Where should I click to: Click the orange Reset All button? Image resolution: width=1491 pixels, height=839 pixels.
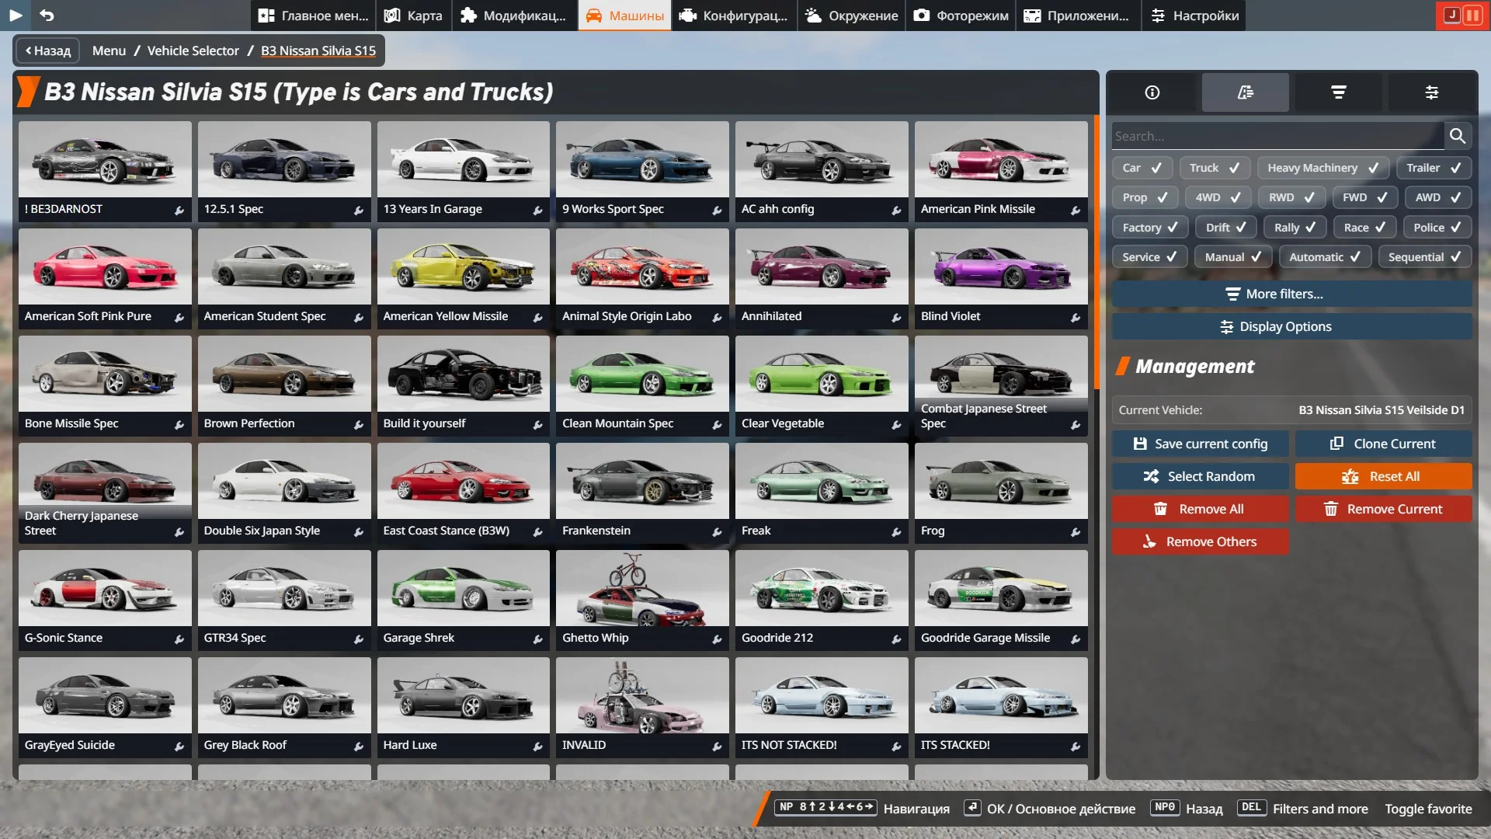coord(1383,476)
